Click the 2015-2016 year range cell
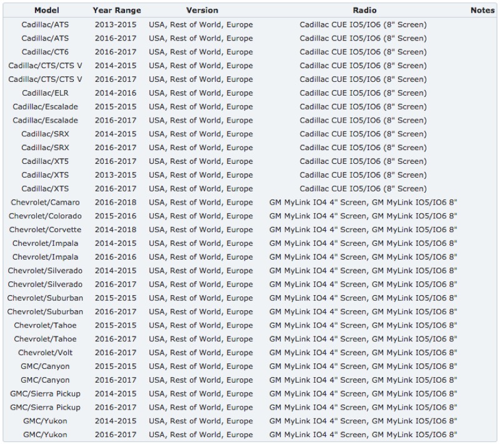500x444 pixels. click(x=116, y=216)
